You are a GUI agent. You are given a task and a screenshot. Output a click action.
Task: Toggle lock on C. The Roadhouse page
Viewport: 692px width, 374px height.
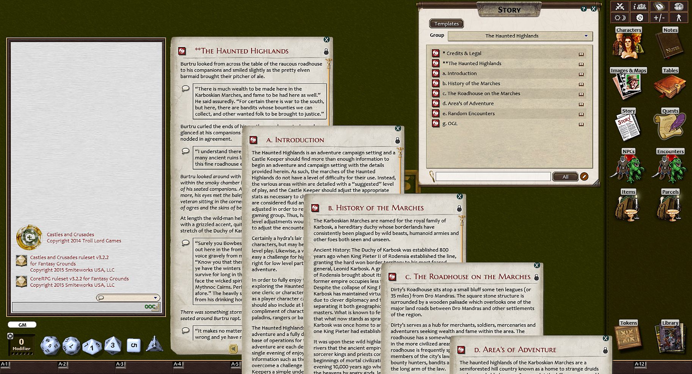click(x=536, y=278)
